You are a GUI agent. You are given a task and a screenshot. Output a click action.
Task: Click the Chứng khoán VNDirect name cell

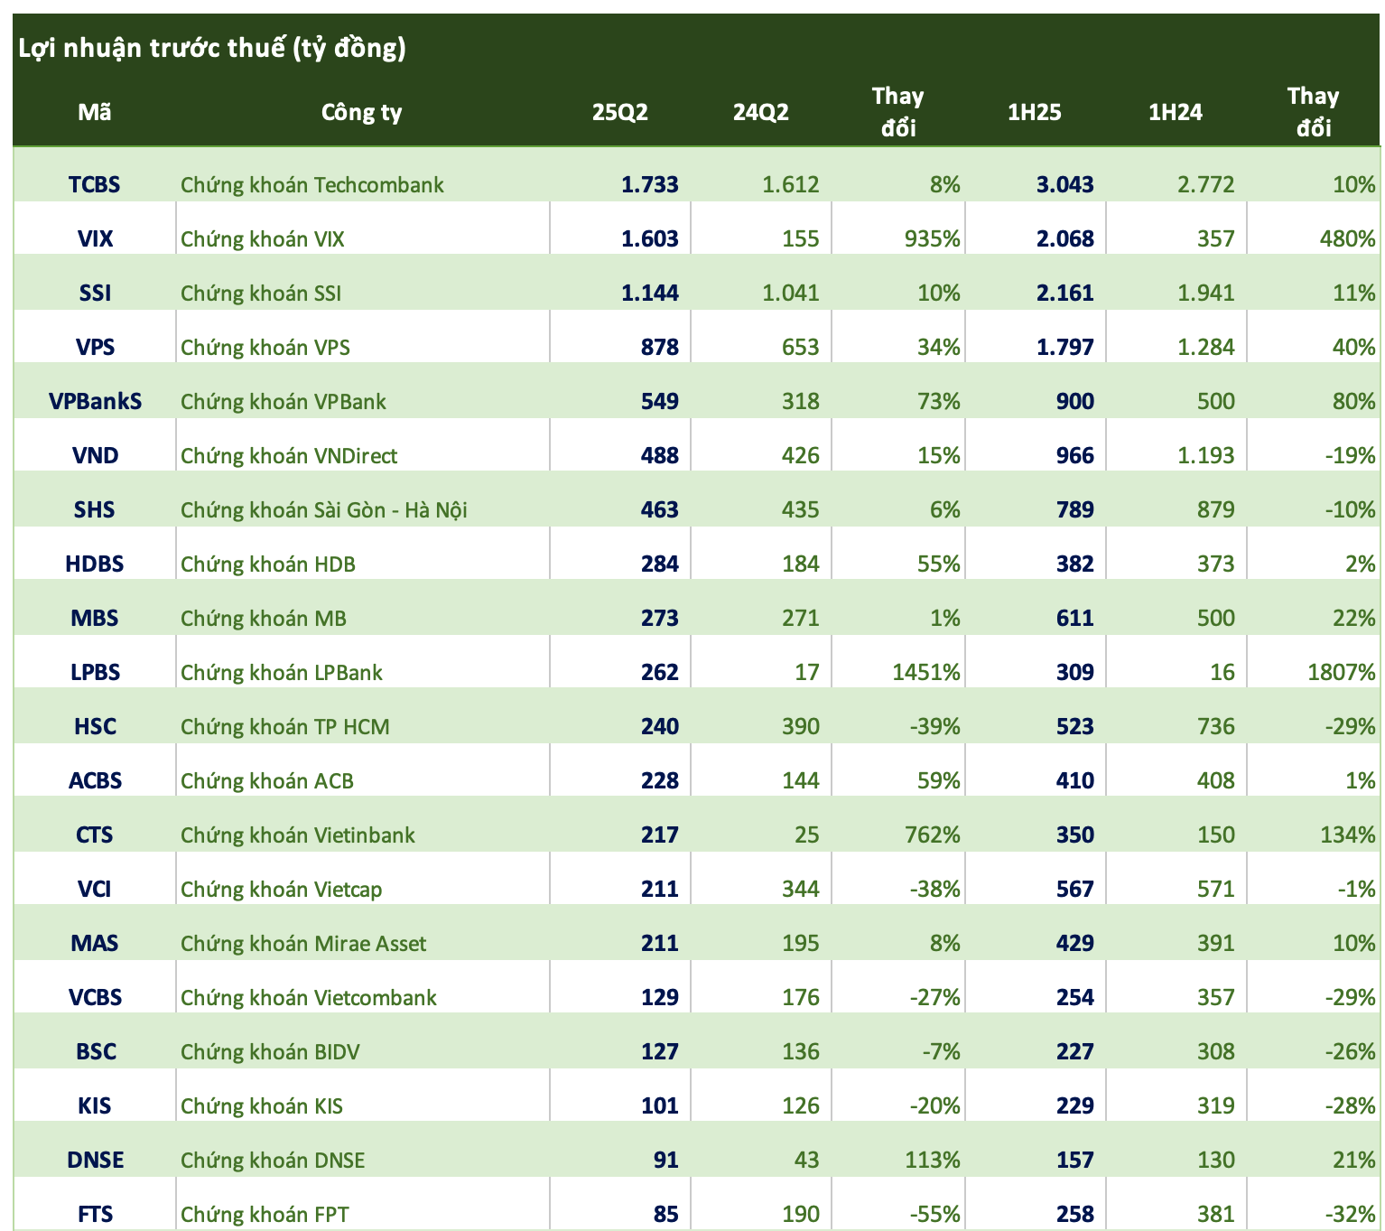click(289, 456)
